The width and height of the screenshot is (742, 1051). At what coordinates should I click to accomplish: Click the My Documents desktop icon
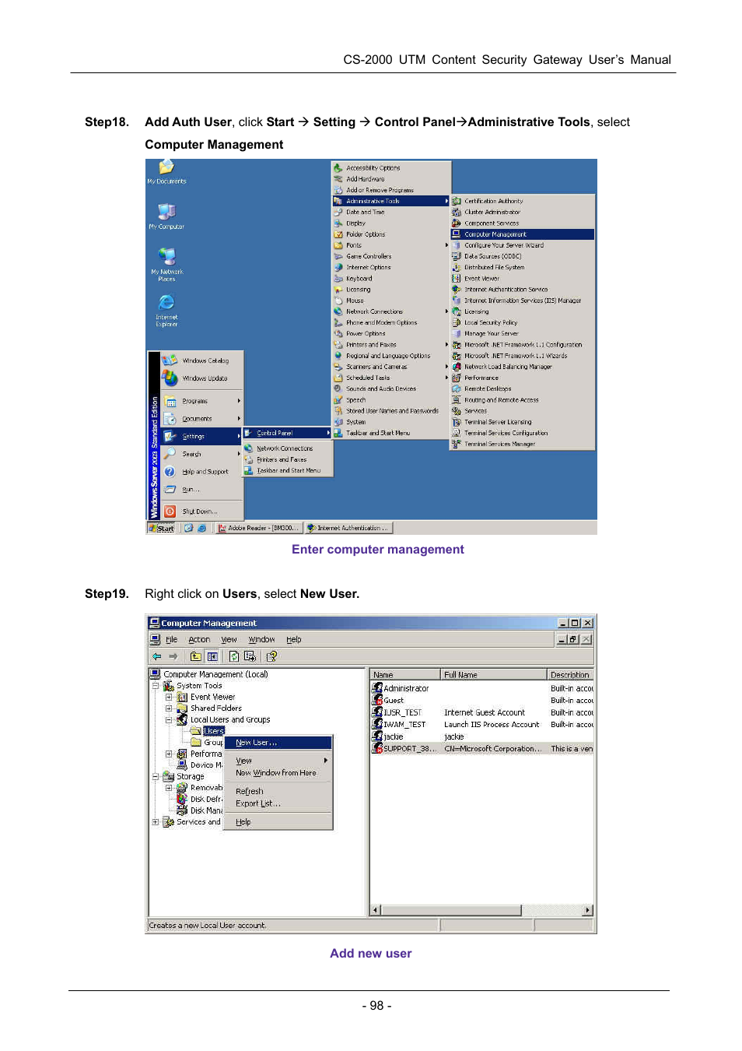[166, 168]
